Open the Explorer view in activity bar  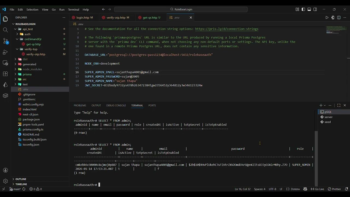(5, 19)
